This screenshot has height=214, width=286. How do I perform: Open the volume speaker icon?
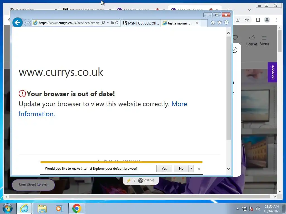[258, 209]
